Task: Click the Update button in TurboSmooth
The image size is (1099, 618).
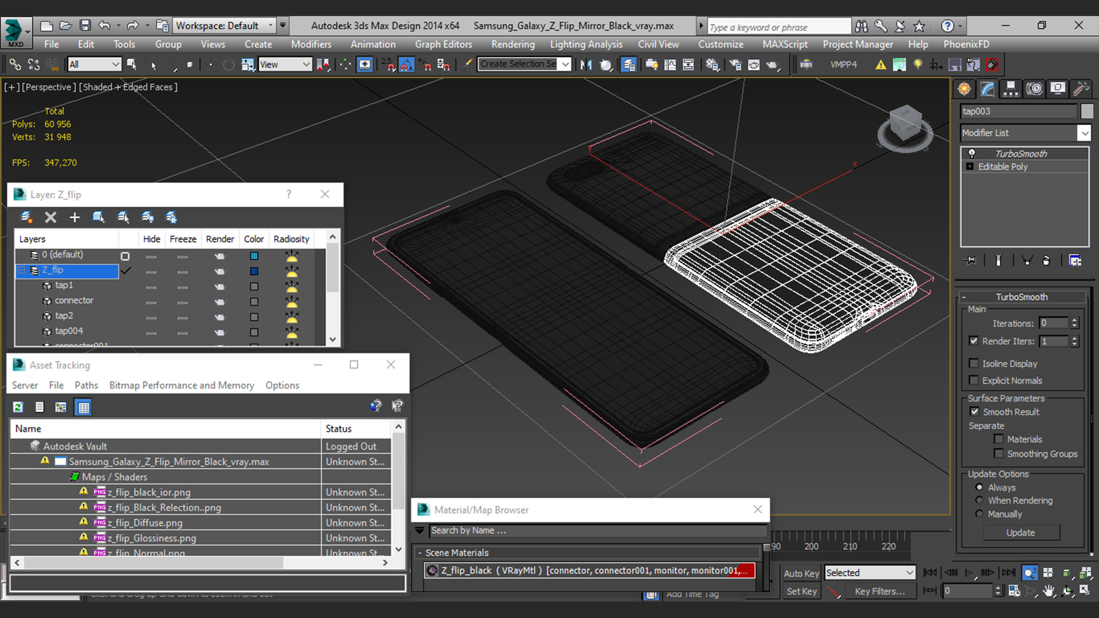Action: [x=1021, y=532]
